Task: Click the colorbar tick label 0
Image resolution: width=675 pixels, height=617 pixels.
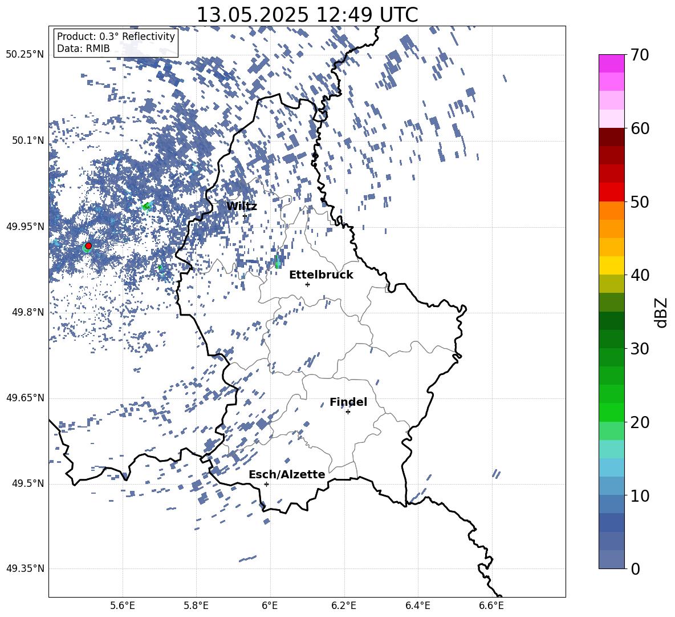Action: (635, 569)
